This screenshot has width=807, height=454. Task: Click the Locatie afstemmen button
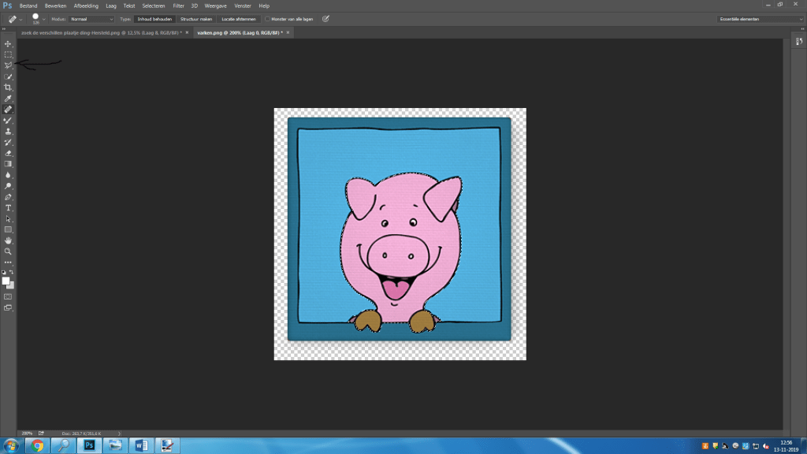(x=240, y=18)
